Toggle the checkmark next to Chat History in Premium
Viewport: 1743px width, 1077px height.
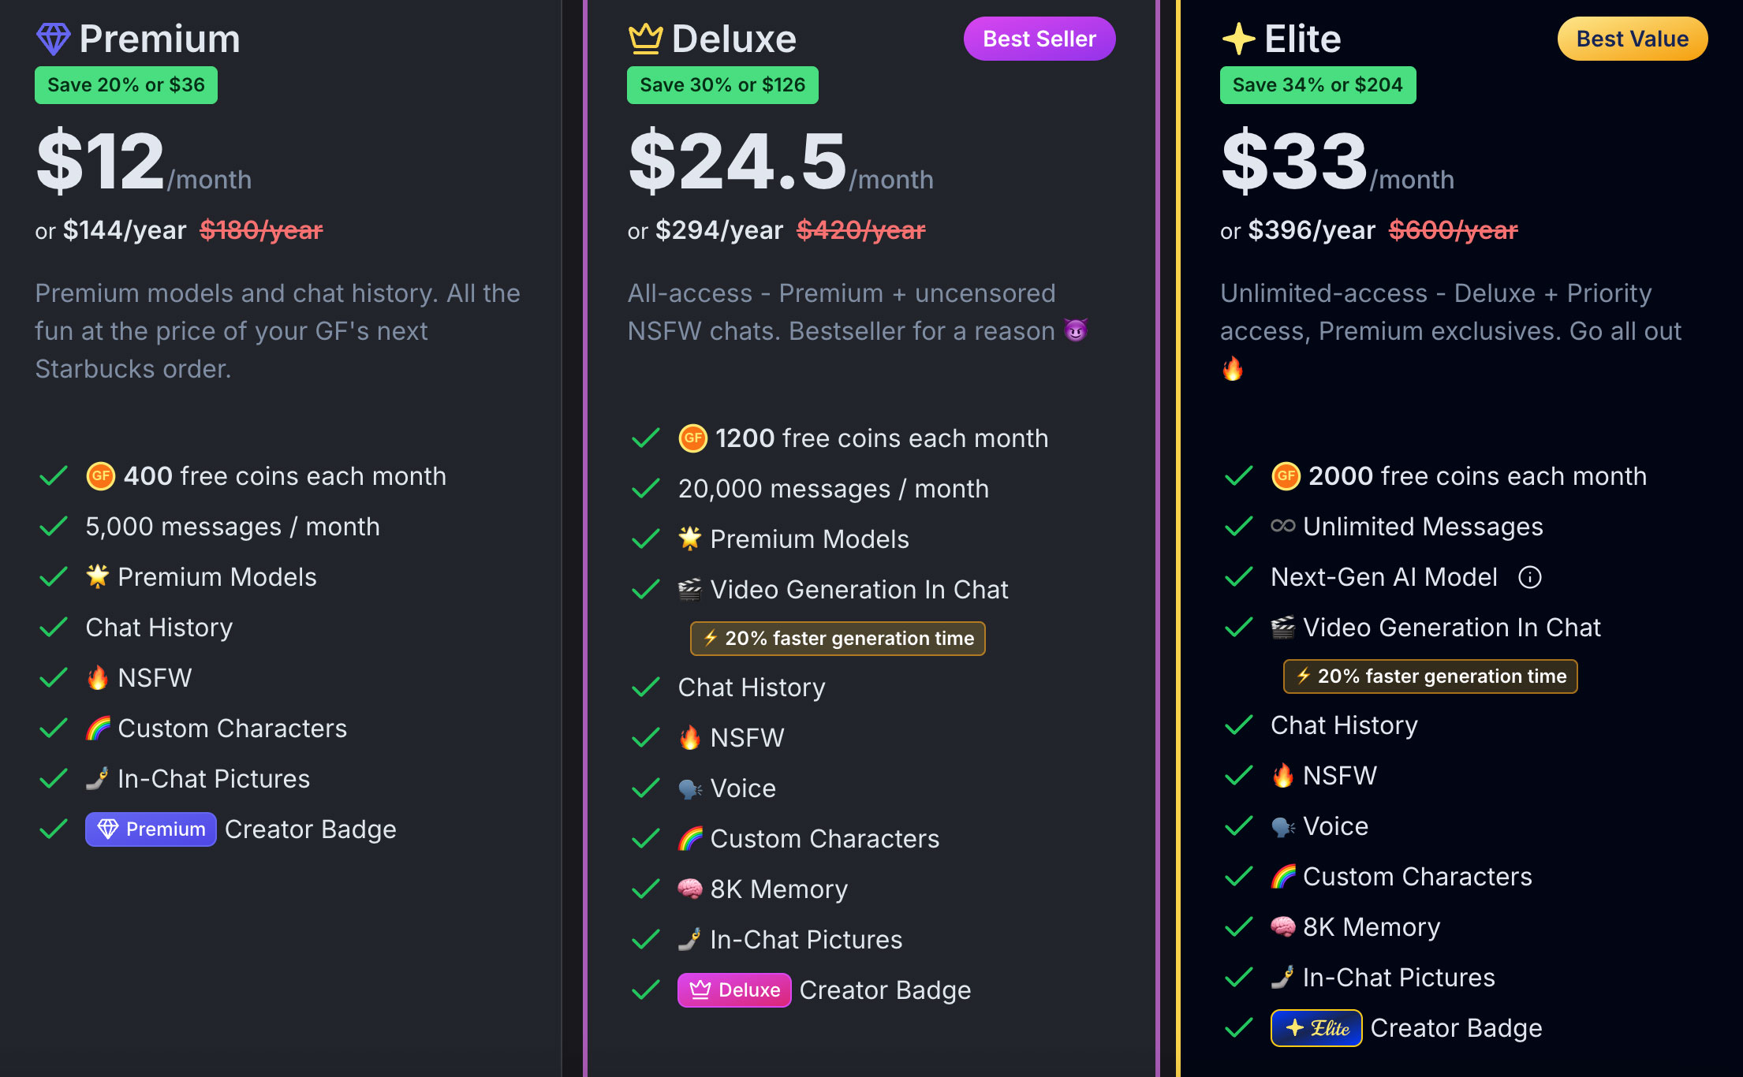coord(53,627)
